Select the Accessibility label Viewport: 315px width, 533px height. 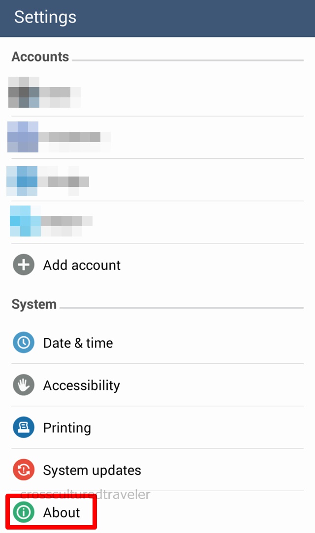click(x=81, y=385)
